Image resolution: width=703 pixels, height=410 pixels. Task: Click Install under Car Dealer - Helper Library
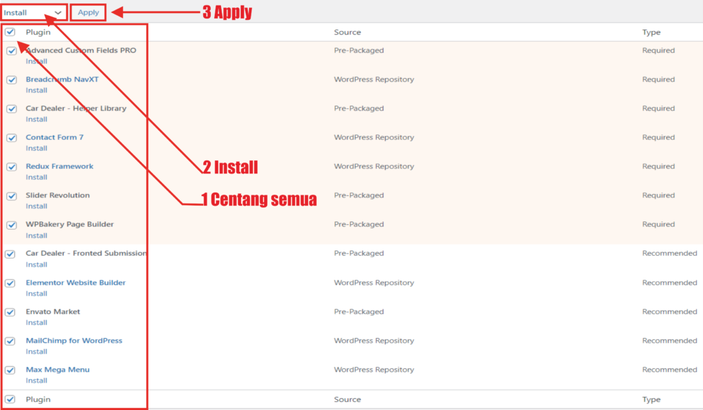pos(36,119)
